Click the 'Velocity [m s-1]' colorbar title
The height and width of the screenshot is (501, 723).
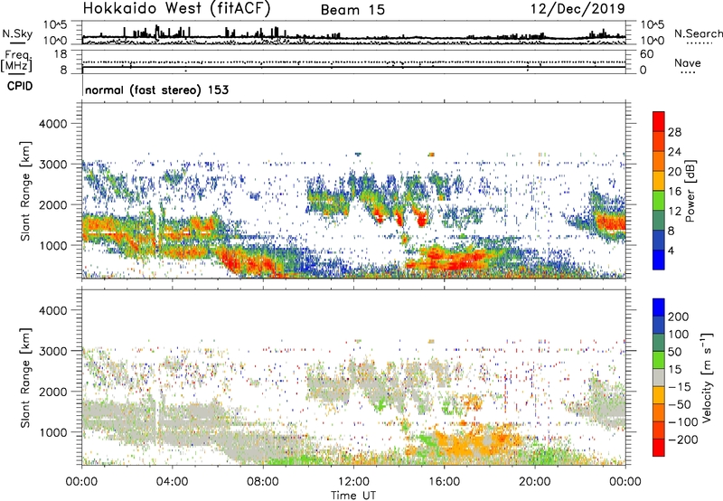[707, 377]
